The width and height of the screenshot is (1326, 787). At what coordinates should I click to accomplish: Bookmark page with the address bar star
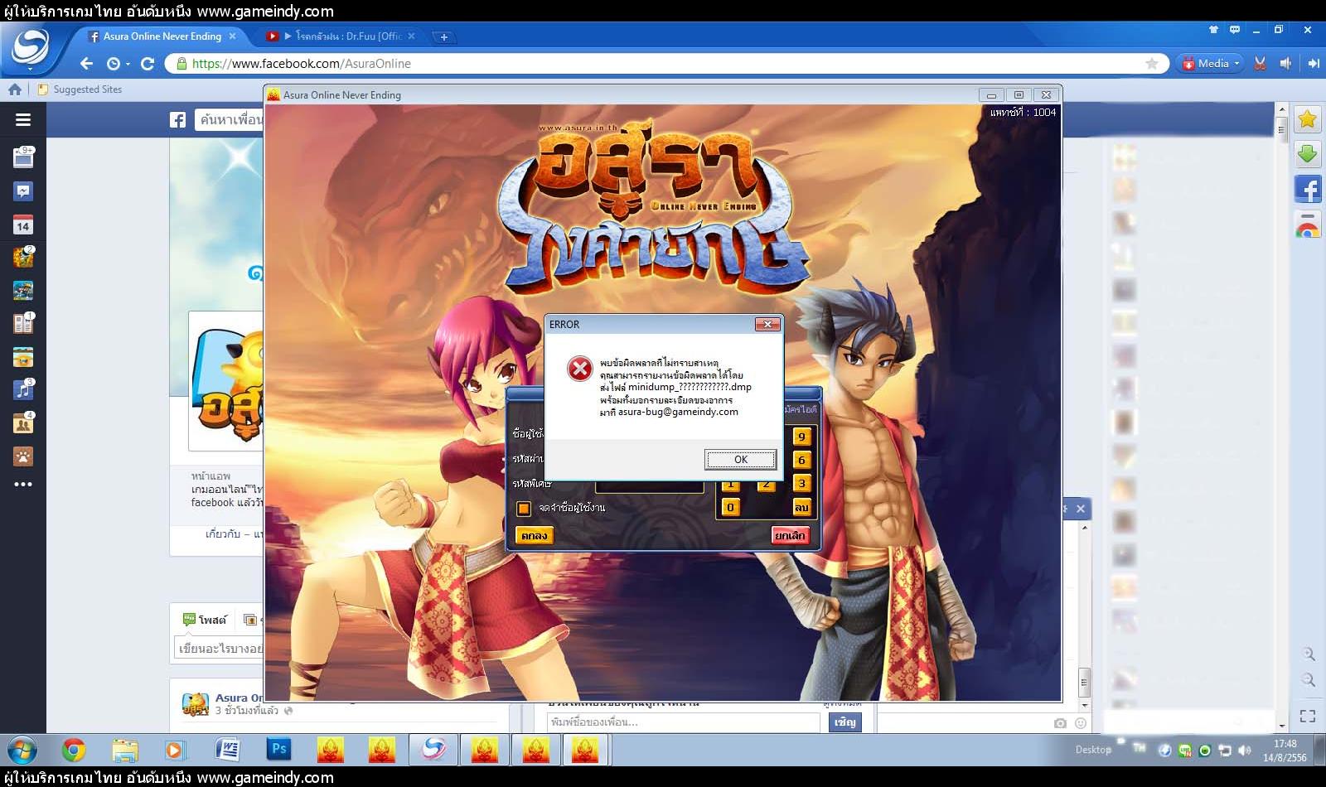1151,64
